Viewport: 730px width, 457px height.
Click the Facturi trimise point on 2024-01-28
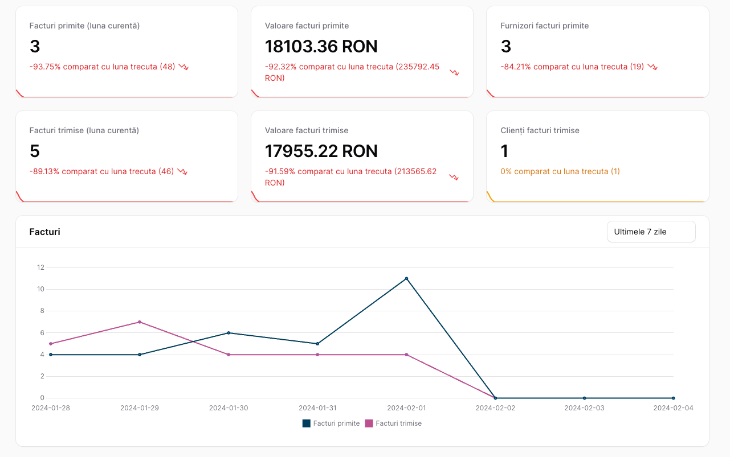tap(51, 344)
